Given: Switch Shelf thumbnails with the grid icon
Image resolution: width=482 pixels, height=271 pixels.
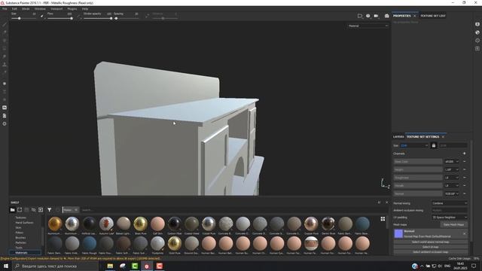Looking at the screenshot, I should pos(383,219).
